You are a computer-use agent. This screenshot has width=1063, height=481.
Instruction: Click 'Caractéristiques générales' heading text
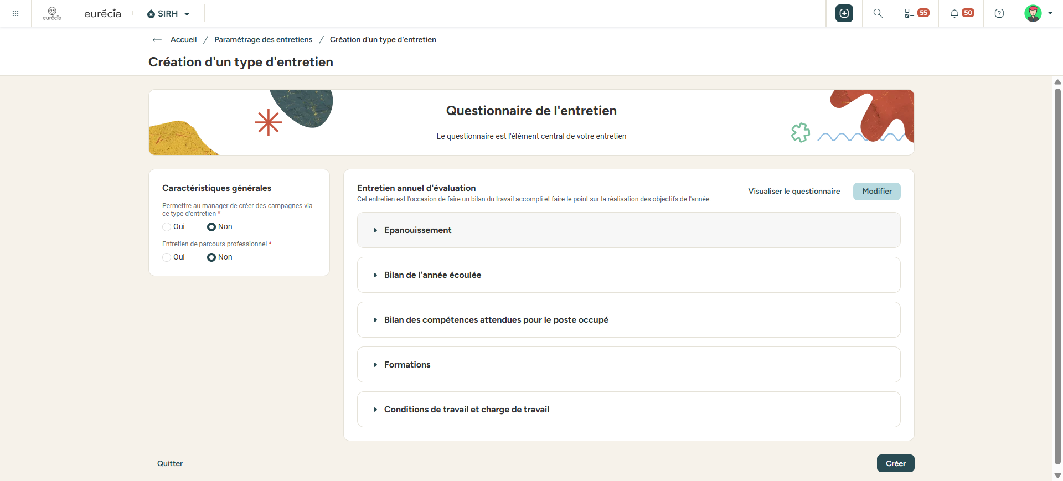point(216,188)
